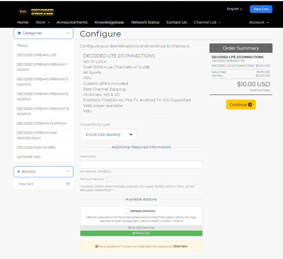Open View Cart in Actions sidebar

tap(43, 184)
